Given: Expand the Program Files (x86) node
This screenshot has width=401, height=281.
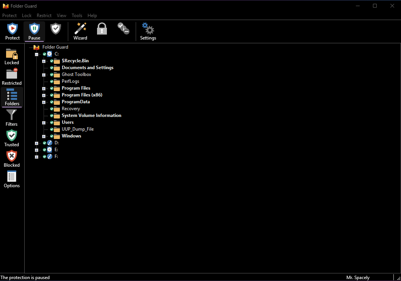Looking at the screenshot, I should coord(44,95).
